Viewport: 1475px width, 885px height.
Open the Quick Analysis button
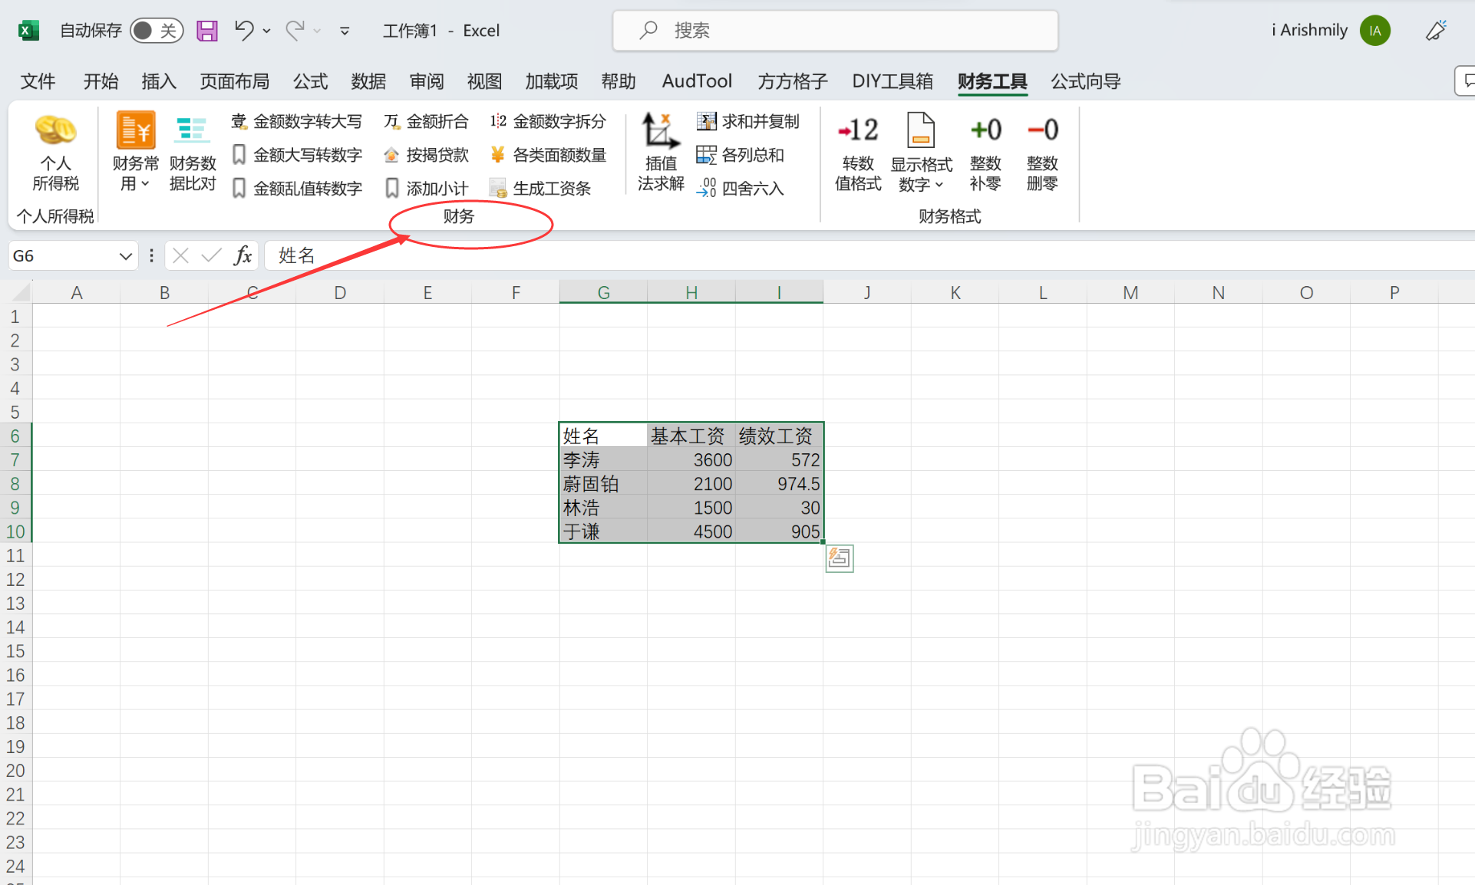click(x=840, y=558)
